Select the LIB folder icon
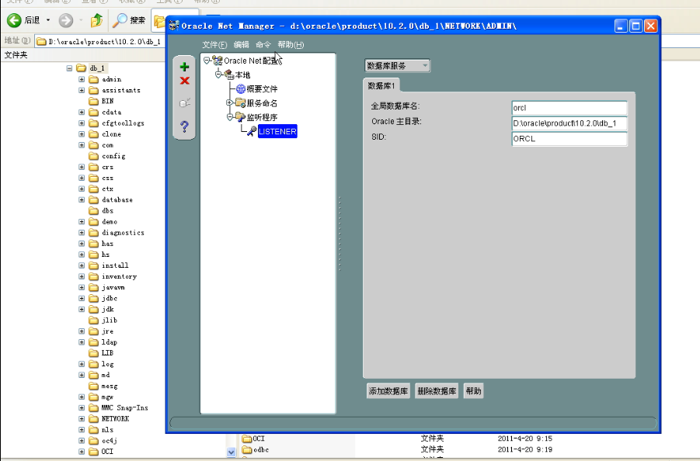The height and width of the screenshot is (461, 700). (93, 352)
